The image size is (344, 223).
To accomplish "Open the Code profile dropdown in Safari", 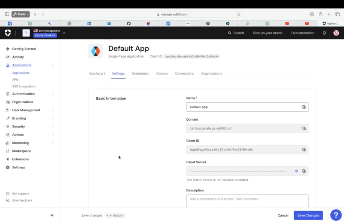I will 20,14.
